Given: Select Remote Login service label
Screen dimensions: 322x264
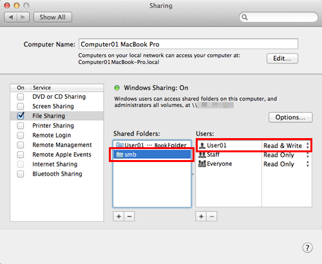Looking at the screenshot, I should [x=52, y=136].
